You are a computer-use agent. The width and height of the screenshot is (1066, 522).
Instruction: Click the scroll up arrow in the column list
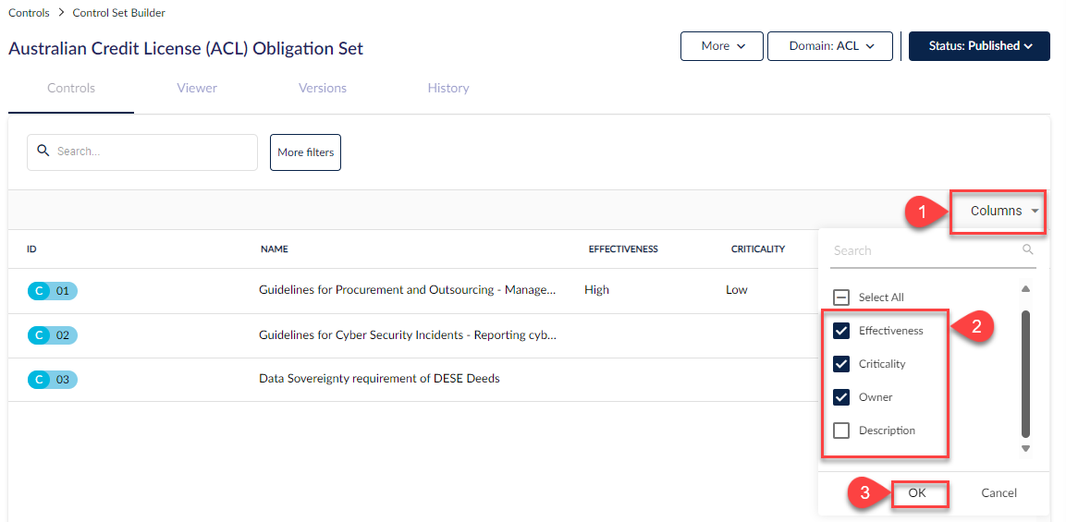[1026, 289]
